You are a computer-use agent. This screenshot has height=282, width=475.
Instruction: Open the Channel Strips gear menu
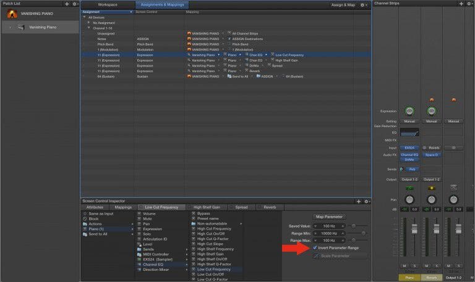(x=469, y=4)
